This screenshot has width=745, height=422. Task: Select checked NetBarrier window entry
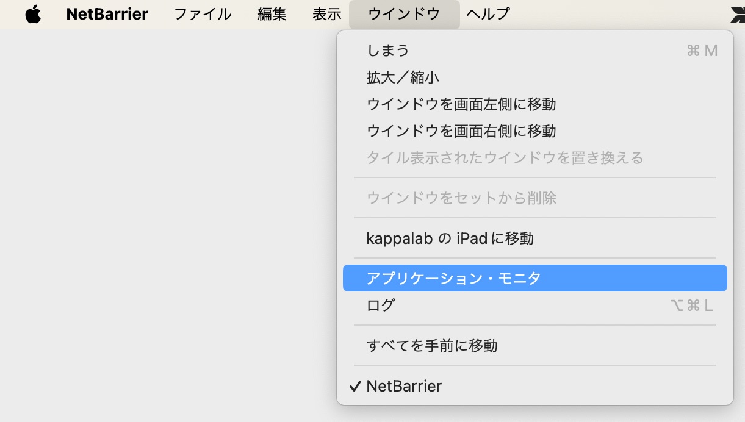535,386
